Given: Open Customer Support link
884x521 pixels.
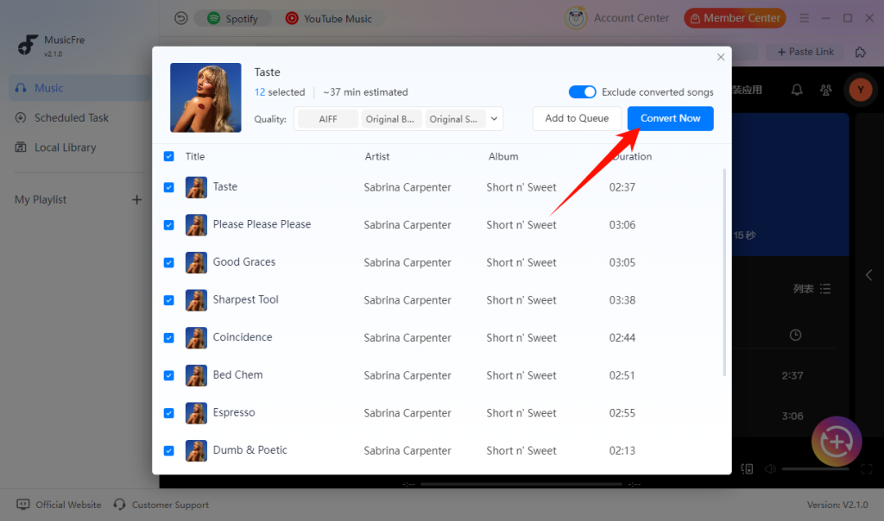Looking at the screenshot, I should point(161,505).
